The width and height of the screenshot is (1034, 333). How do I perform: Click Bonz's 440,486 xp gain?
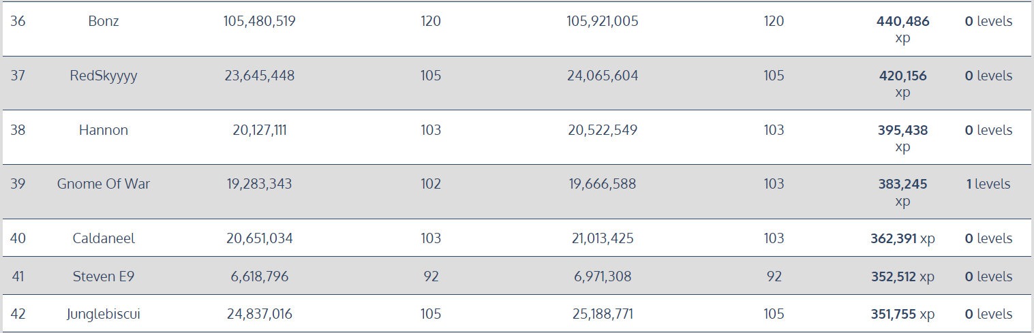click(902, 29)
